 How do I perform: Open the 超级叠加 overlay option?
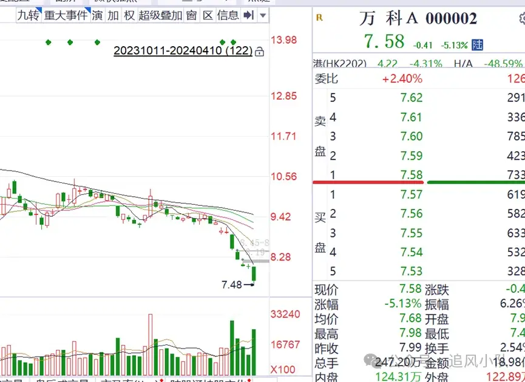[x=160, y=15]
